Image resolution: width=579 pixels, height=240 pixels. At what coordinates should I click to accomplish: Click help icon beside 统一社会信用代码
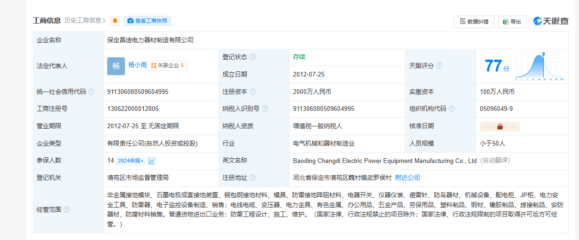92,92
